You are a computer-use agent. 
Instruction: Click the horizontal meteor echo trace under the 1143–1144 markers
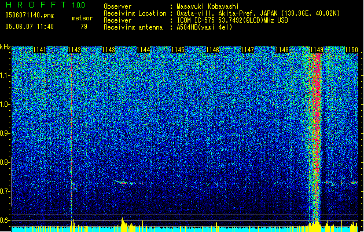point(132,183)
